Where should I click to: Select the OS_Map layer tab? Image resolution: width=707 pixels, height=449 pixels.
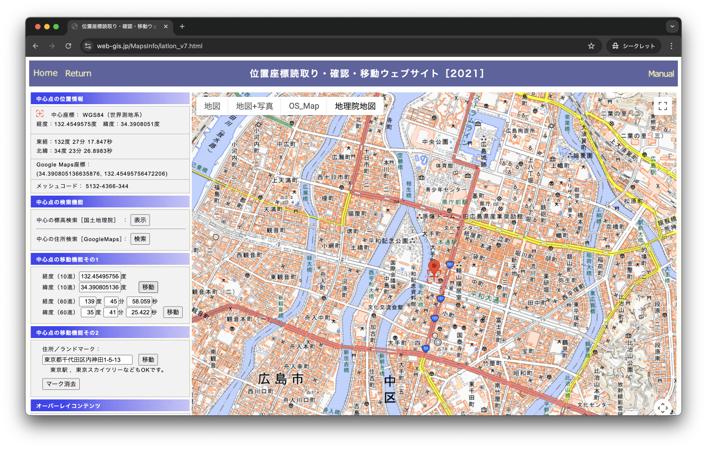point(303,106)
